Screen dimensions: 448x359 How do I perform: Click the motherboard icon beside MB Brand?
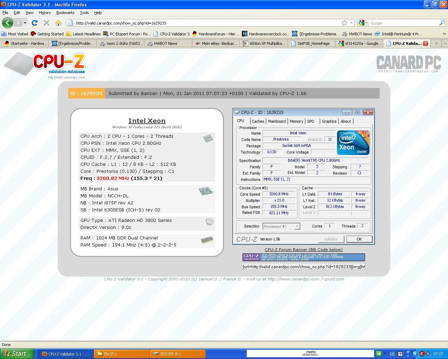[206, 191]
